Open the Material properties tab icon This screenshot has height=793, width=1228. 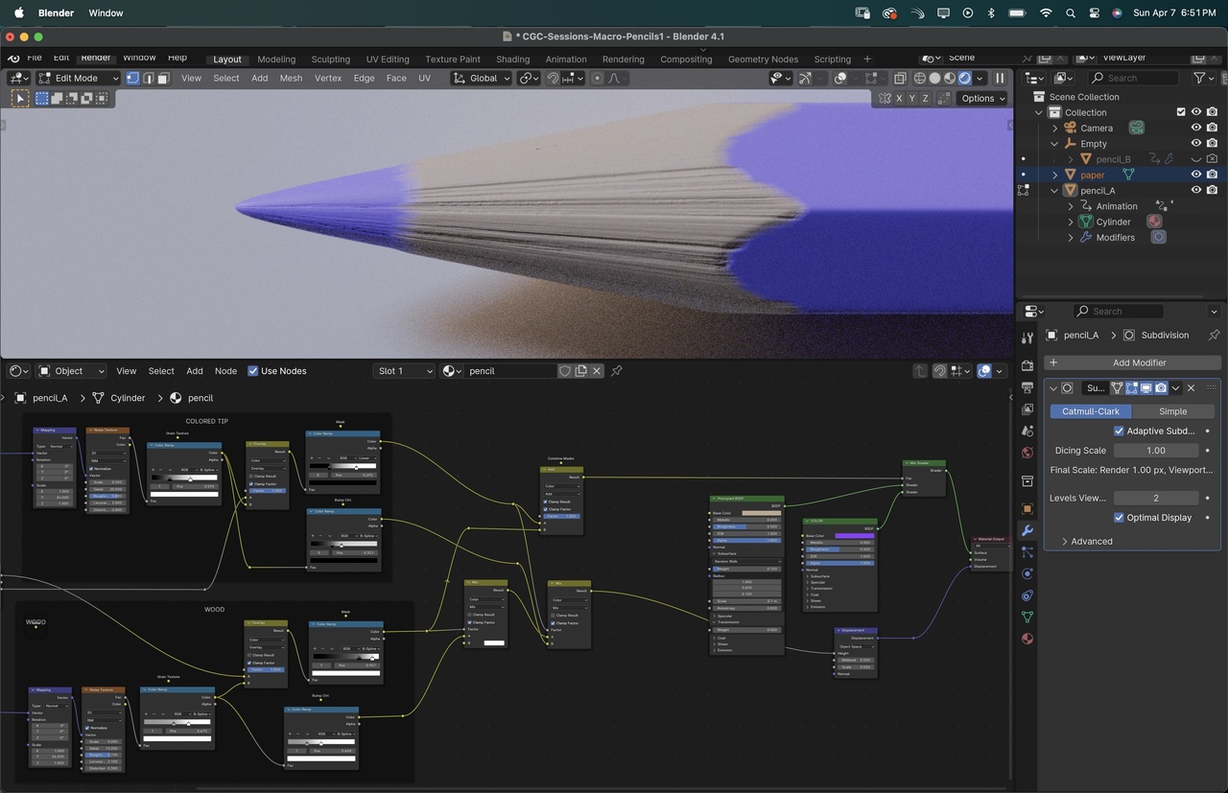[1027, 639]
